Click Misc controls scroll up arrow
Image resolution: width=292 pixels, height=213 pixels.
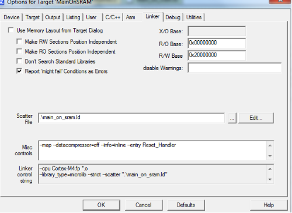(x=270, y=145)
